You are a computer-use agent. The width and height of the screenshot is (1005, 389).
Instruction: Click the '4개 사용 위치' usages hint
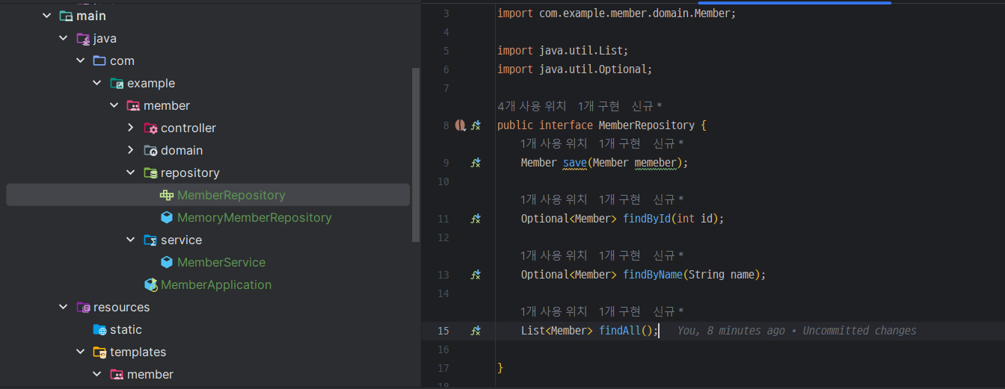532,106
